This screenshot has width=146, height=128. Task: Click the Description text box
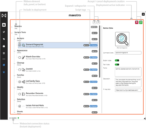pos(128,82)
